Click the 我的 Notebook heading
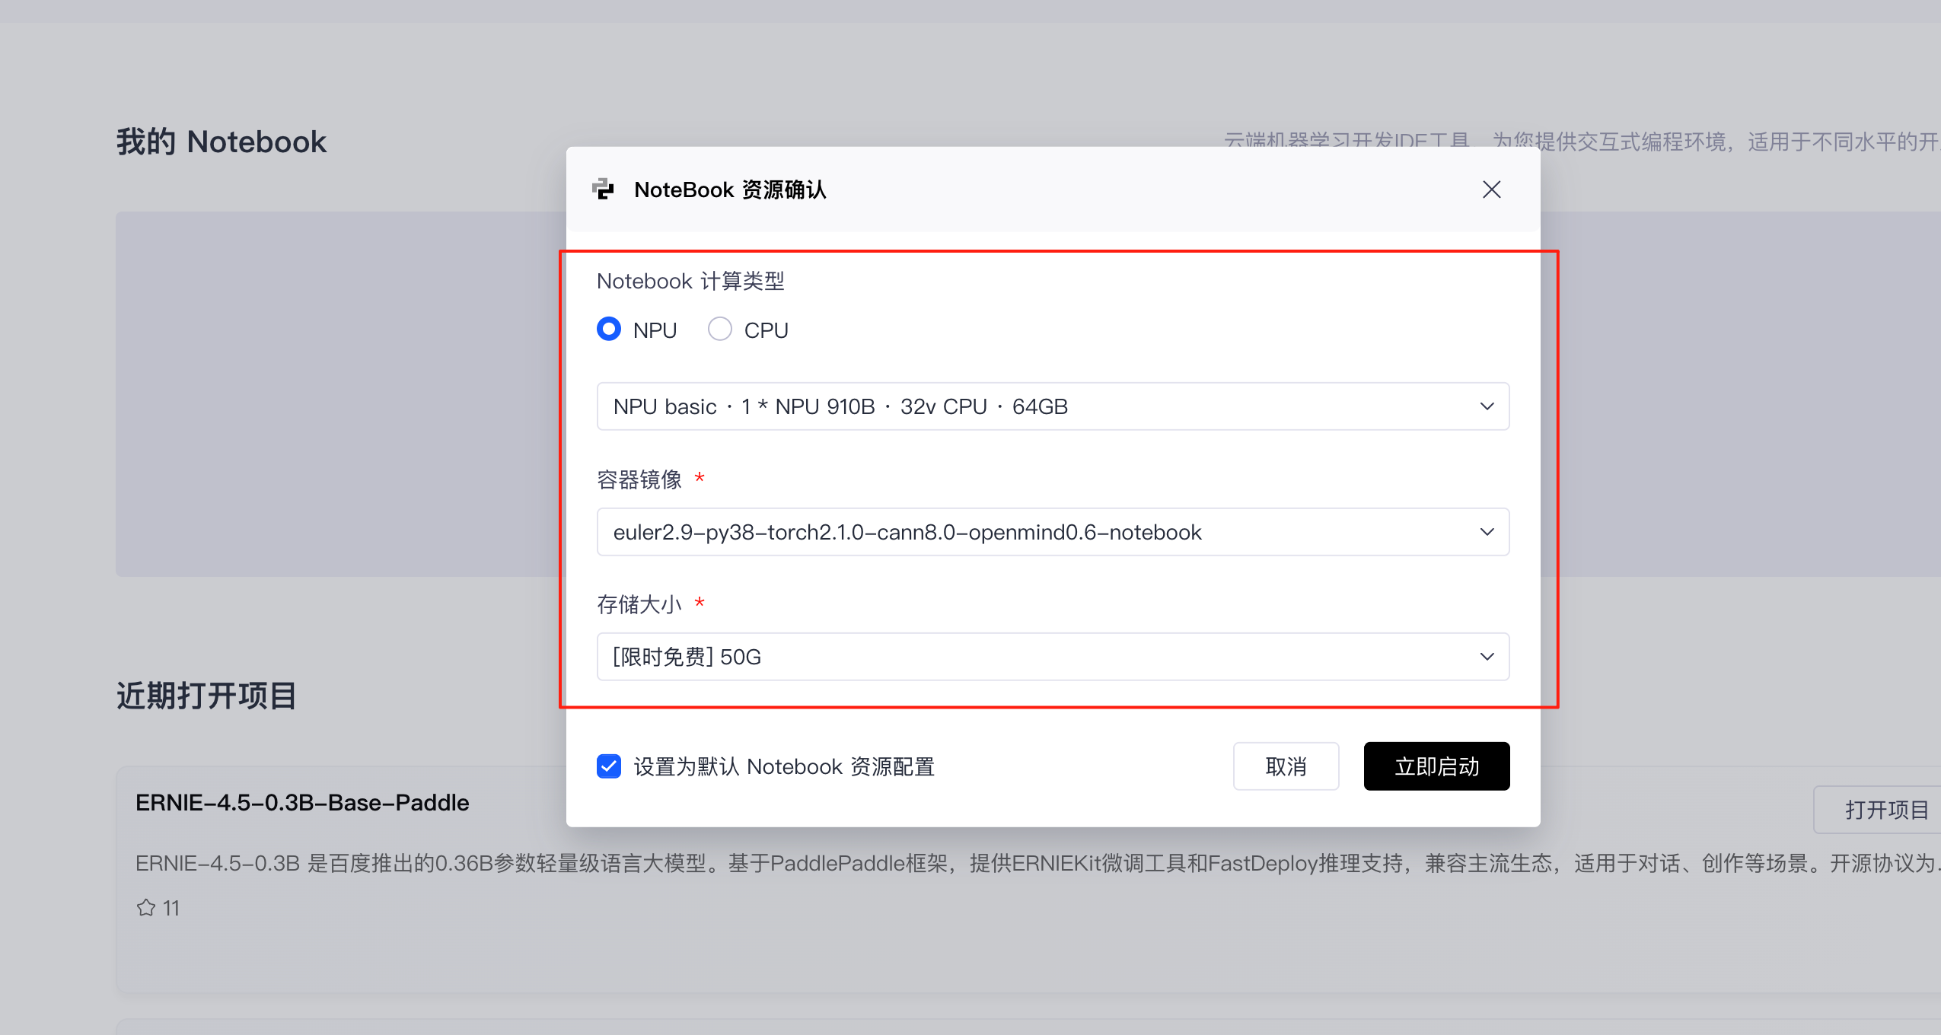The width and height of the screenshot is (1941, 1035). pos(222,142)
